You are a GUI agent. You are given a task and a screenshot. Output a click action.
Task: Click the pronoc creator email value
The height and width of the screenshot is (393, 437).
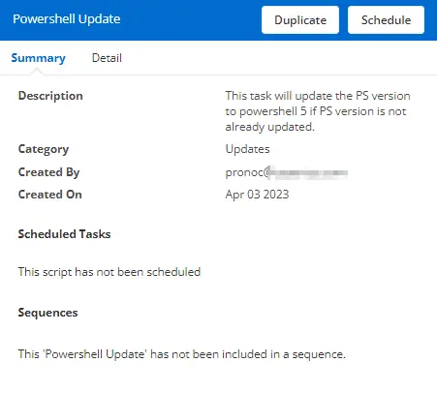(x=287, y=172)
